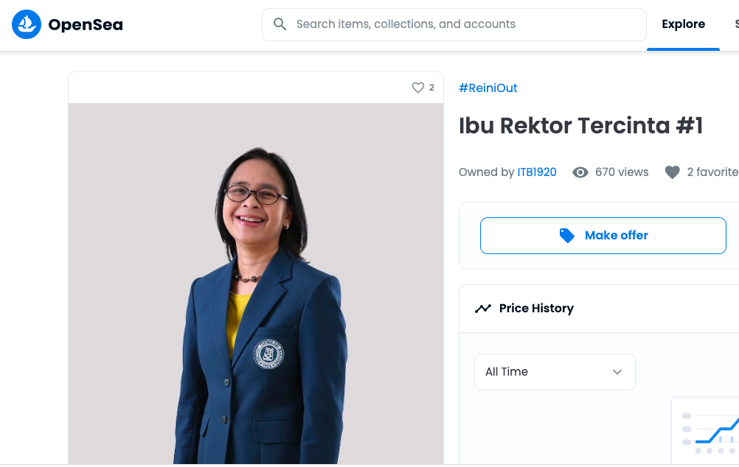Open the #ReiniOut collection link
This screenshot has width=739, height=467.
488,88
